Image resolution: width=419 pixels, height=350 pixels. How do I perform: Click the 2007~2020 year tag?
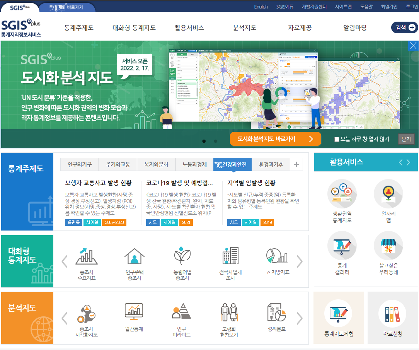click(x=114, y=222)
